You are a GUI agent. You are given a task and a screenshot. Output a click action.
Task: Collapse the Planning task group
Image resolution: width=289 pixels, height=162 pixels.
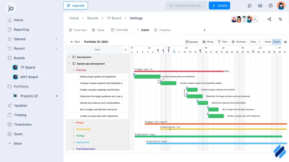74,70
